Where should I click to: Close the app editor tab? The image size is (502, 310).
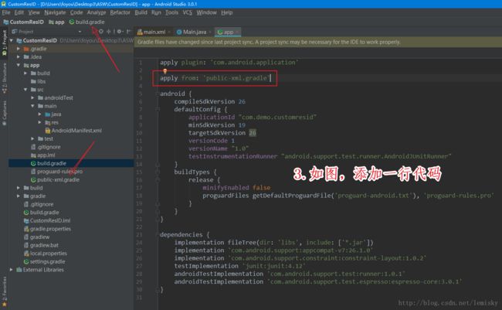click(x=237, y=32)
